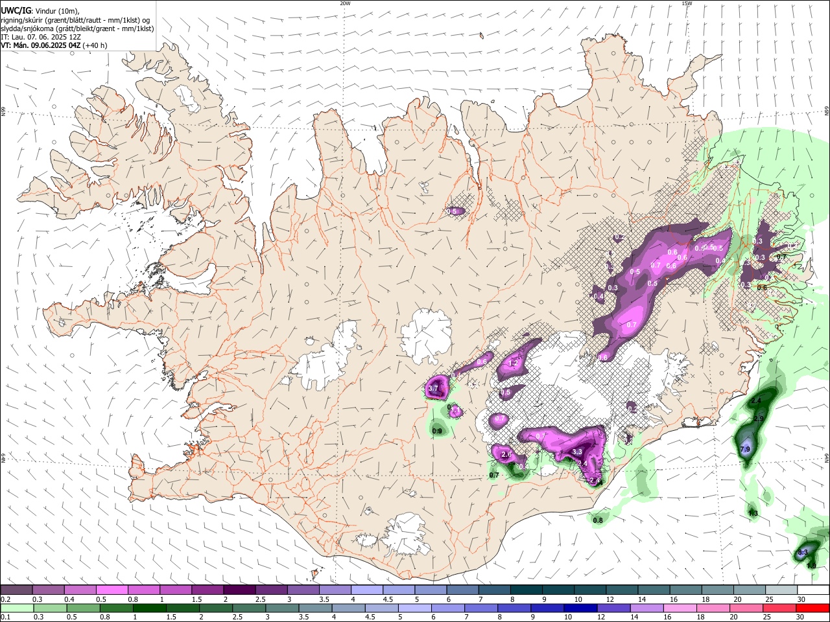This screenshot has width=830, height=622.
Task: Click the 'UWC/IG: Vindur (10m),' title line
Action: pyautogui.click(x=40, y=11)
